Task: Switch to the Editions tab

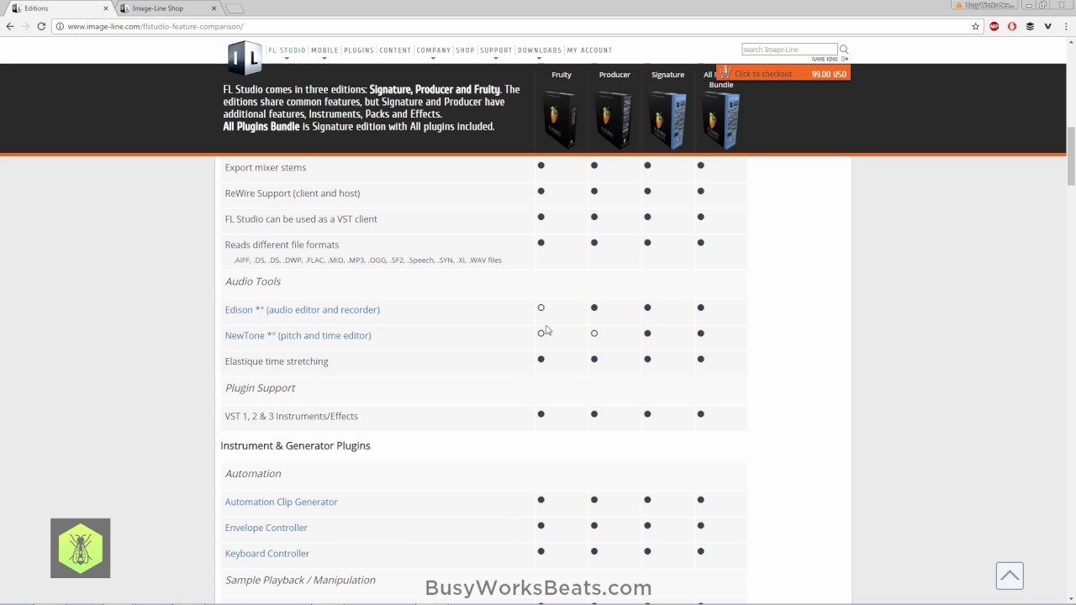Action: 59,8
